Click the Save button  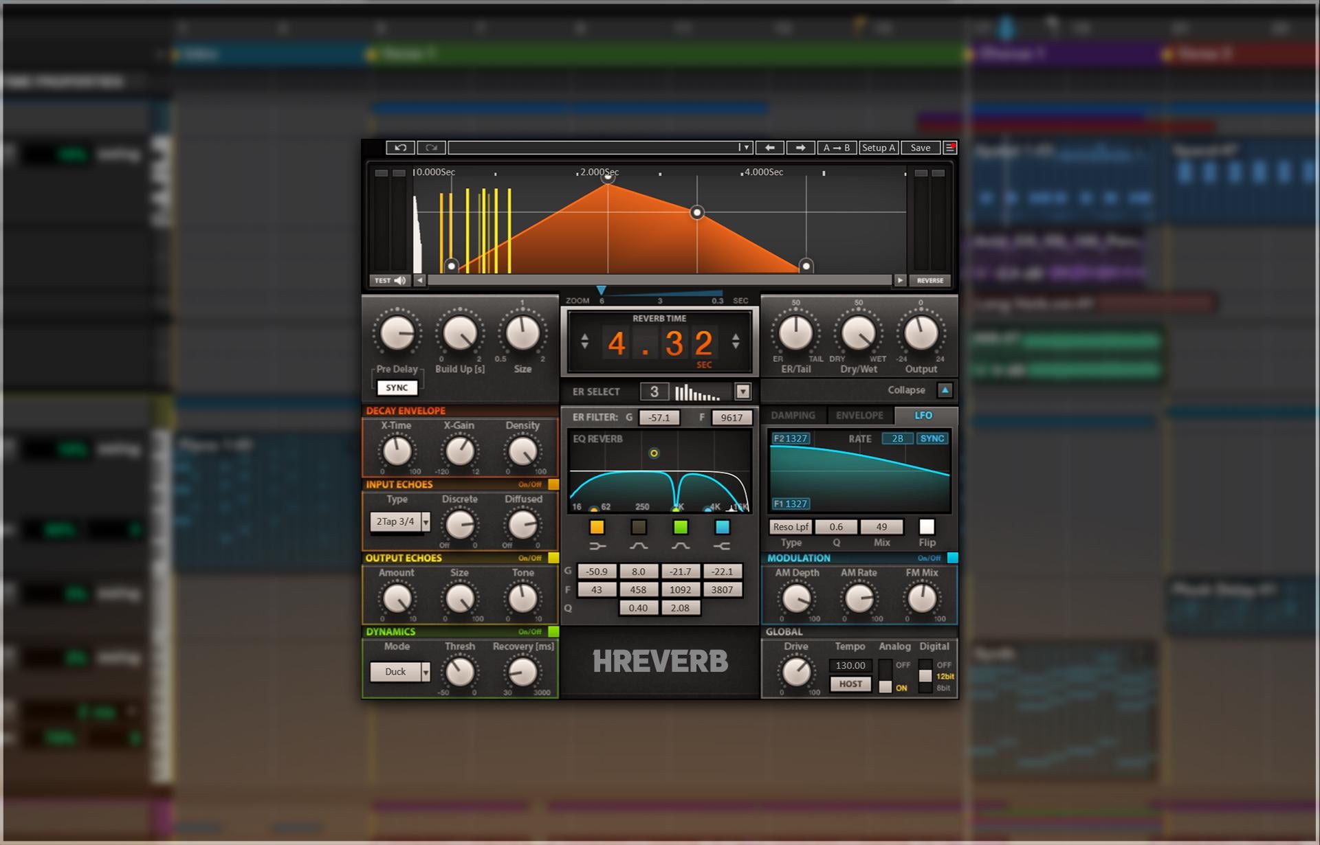click(x=921, y=148)
